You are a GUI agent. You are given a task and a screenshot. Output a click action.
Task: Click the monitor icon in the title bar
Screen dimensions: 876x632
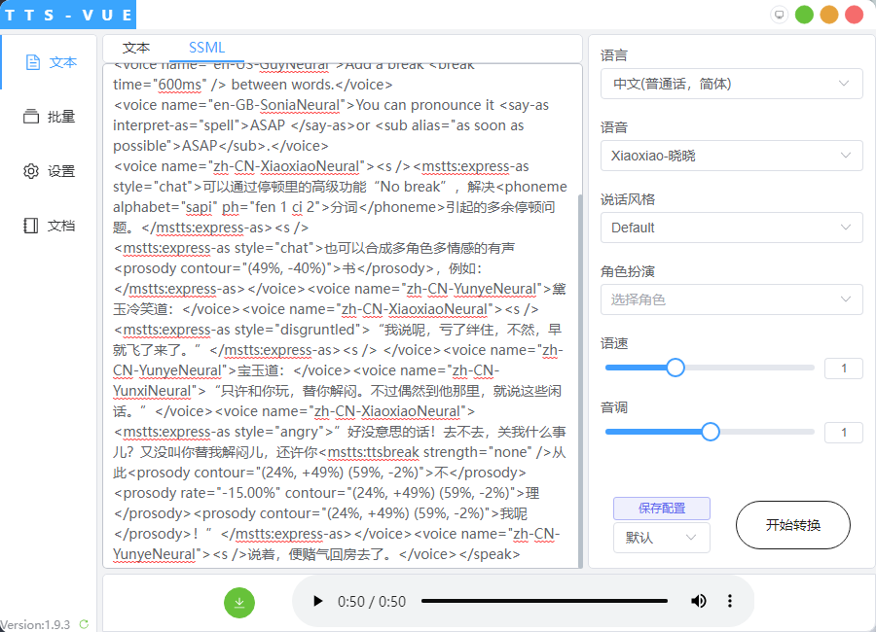pyautogui.click(x=779, y=15)
